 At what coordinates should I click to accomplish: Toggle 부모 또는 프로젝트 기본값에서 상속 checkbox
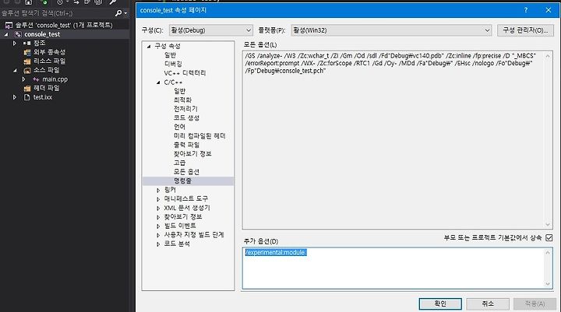[549, 237]
